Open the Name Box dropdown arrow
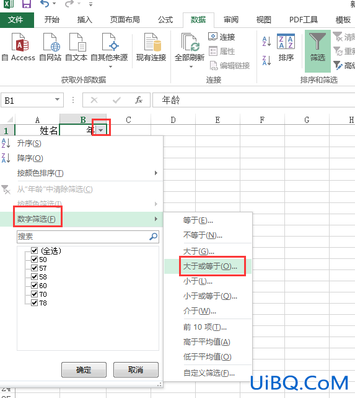Screen dimensions: 355x398 tap(58, 99)
